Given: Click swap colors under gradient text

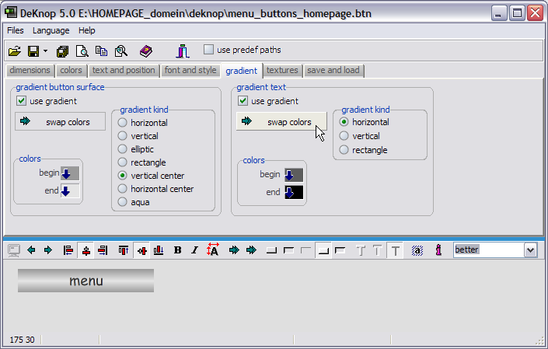Looking at the screenshot, I should [x=281, y=122].
